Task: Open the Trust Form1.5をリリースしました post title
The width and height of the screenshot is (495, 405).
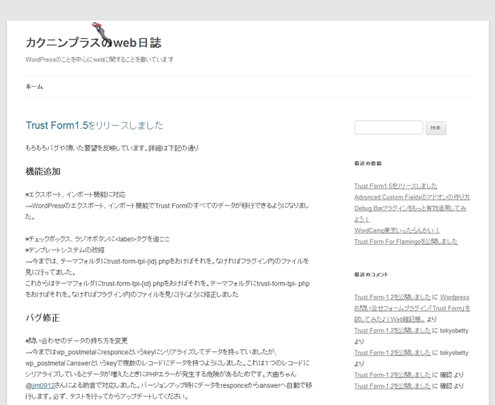Action: (94, 125)
